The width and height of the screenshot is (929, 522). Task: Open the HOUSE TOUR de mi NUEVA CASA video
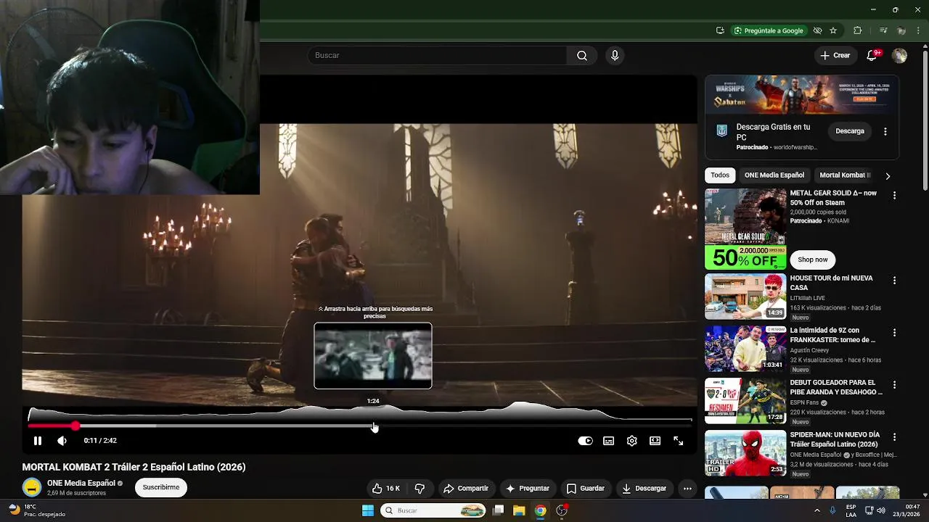tap(831, 283)
